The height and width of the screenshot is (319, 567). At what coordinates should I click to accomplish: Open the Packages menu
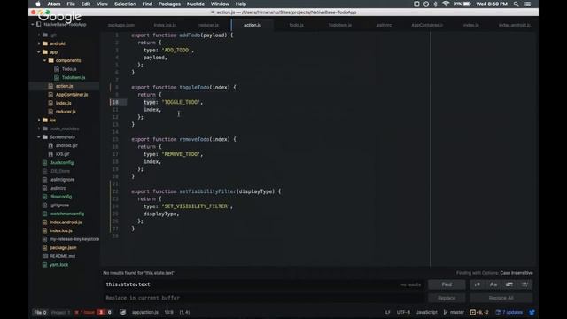(169, 4)
